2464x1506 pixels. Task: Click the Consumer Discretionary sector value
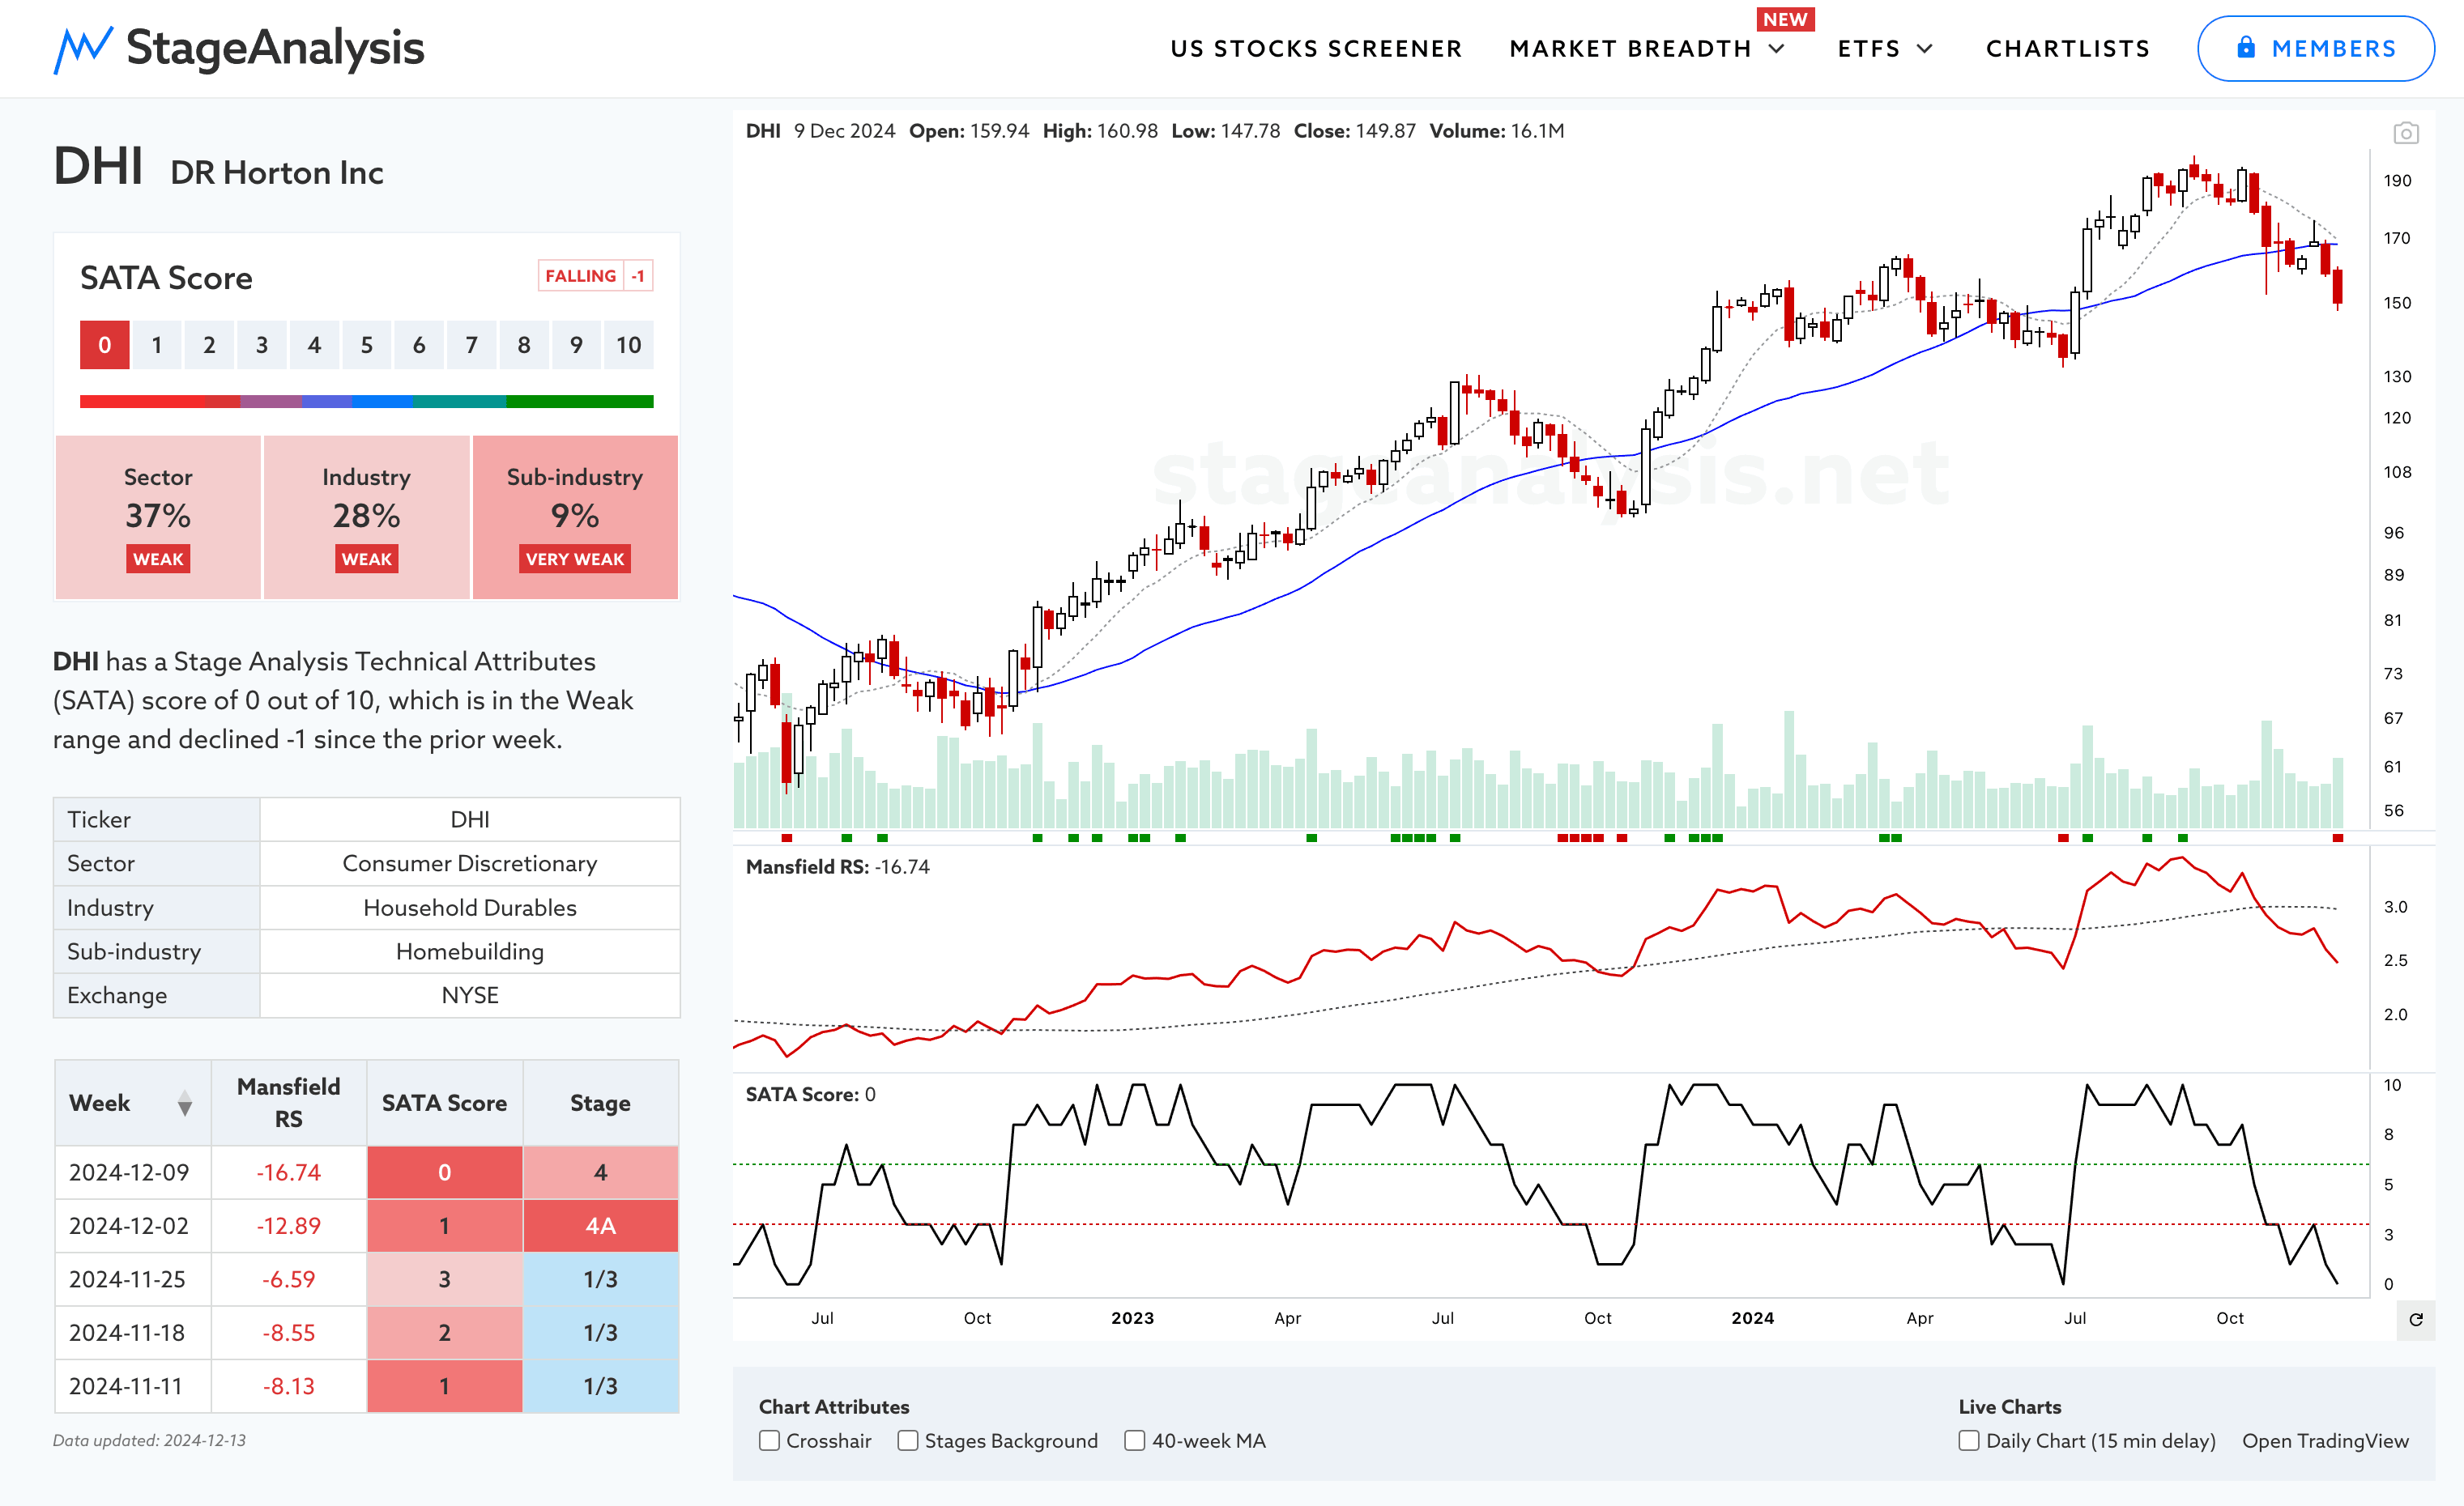pos(469,862)
